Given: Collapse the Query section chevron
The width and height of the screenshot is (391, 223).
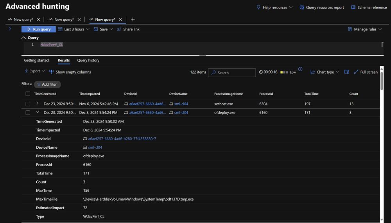Looking at the screenshot, I should (x=24, y=38).
